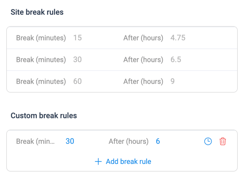244x177 pixels.
Task: Select the After hours field showing 4.75
Action: [x=178, y=38]
